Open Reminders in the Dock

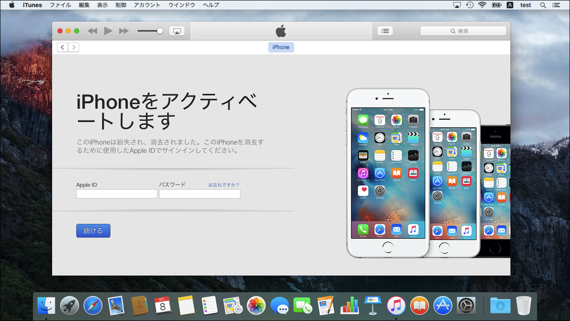click(x=209, y=305)
